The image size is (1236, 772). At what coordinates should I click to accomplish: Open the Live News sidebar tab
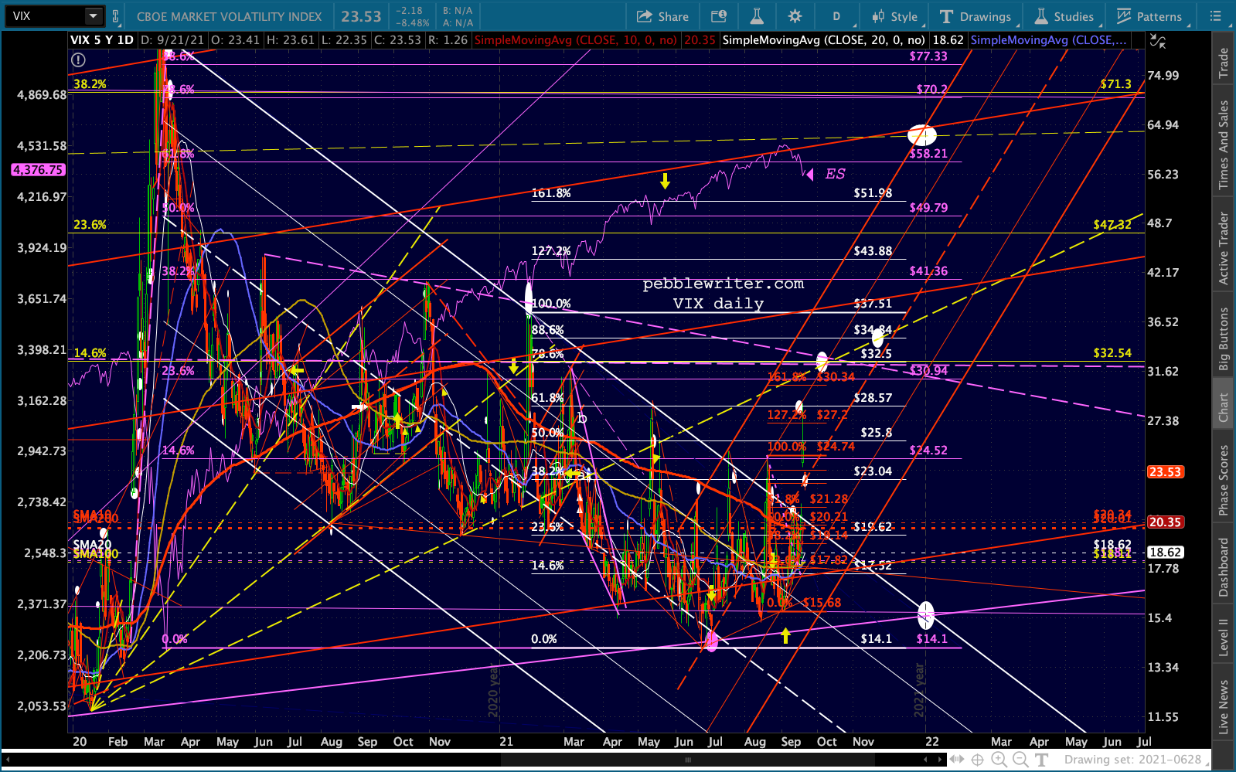(1224, 706)
